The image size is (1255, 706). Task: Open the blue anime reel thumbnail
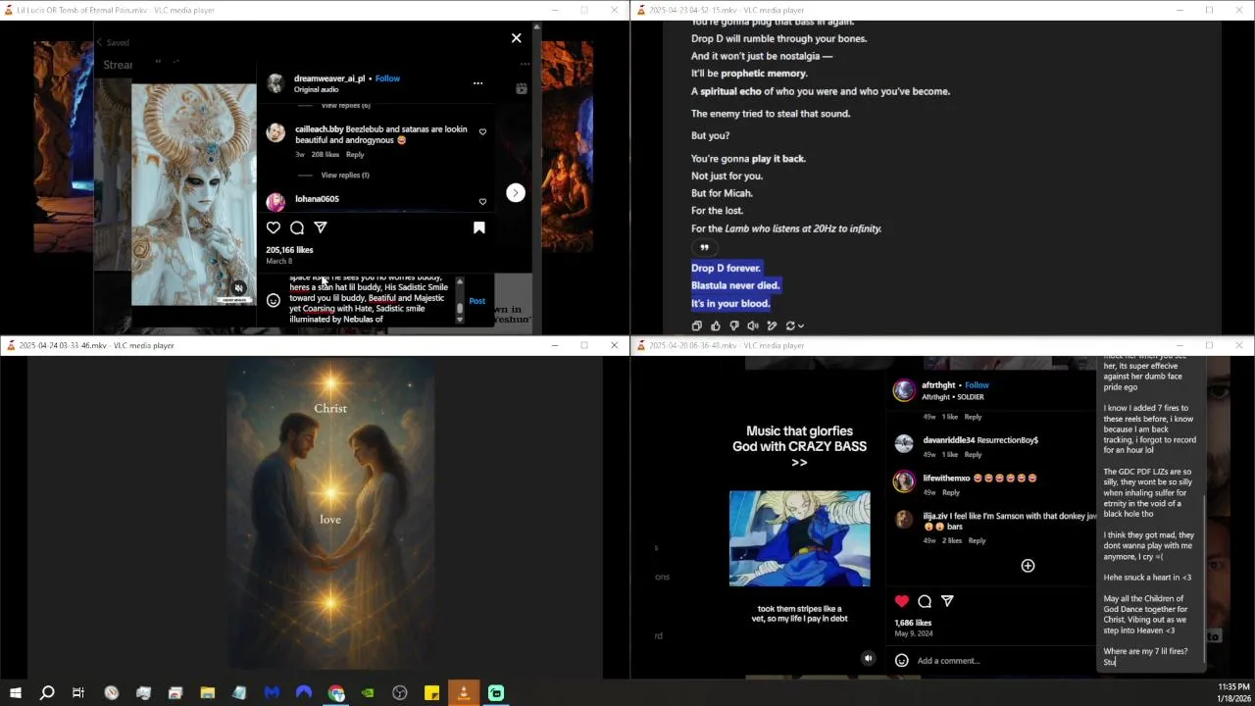pos(799,538)
